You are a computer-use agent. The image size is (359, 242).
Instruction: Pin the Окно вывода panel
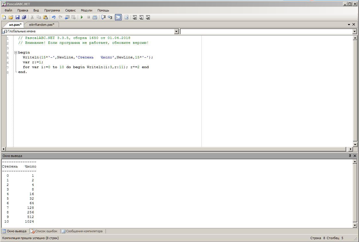click(350, 156)
